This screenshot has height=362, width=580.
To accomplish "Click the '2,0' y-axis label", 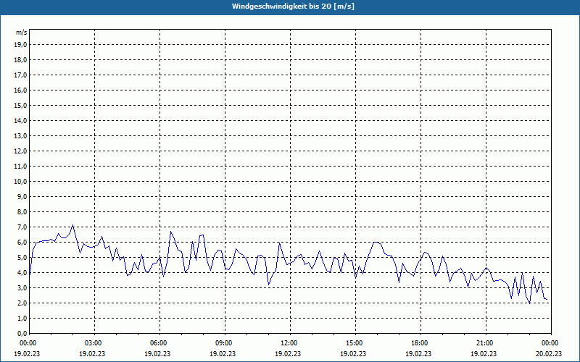I will [22, 303].
